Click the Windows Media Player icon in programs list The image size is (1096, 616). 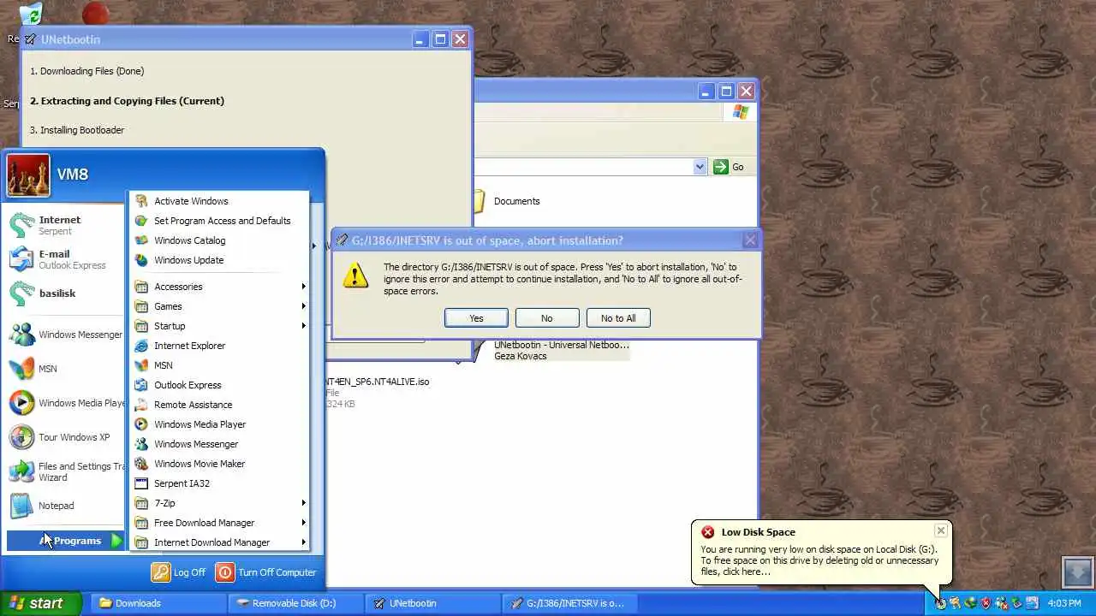(x=141, y=424)
